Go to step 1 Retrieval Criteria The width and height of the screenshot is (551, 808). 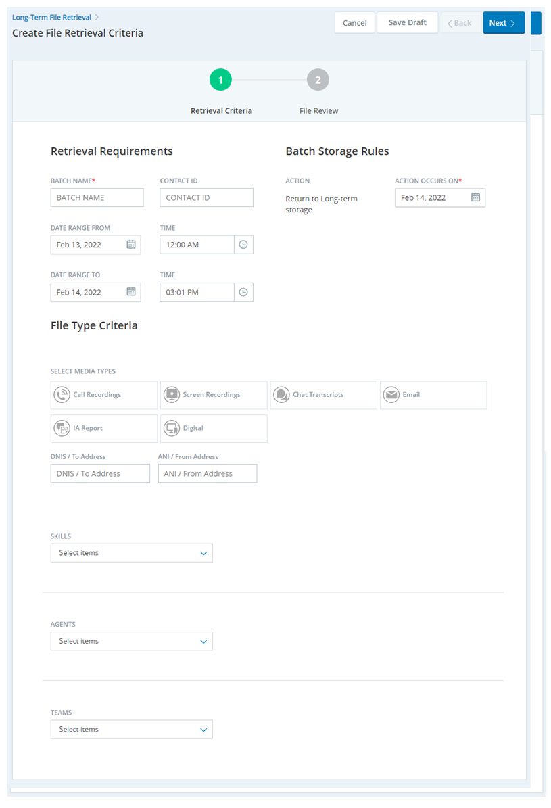(220, 80)
